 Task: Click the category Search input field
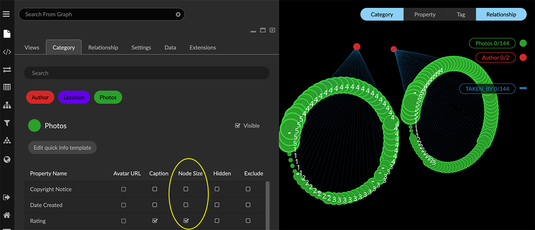coord(147,73)
